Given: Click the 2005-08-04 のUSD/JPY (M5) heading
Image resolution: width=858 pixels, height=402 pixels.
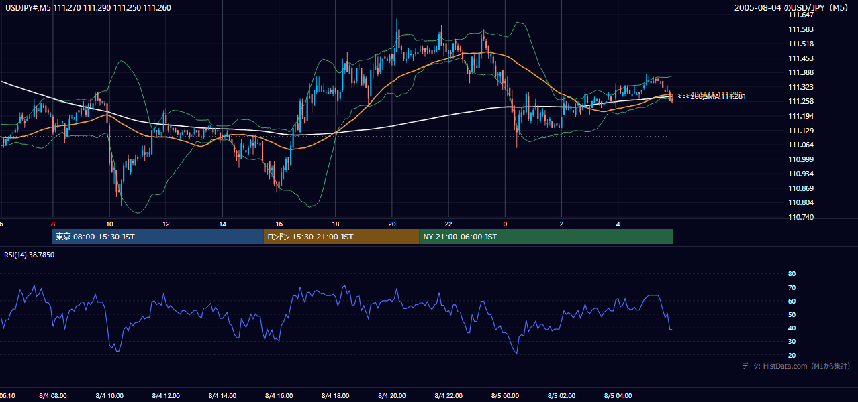Looking at the screenshot, I should coord(791,8).
